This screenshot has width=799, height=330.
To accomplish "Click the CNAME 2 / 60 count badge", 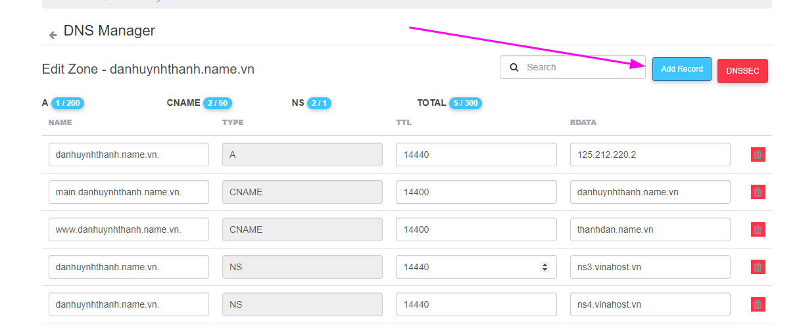I will (218, 103).
